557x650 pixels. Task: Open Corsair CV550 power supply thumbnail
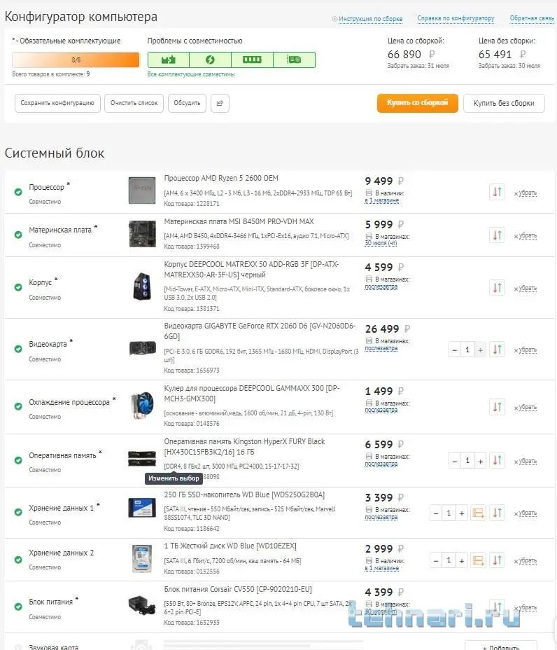point(142,604)
